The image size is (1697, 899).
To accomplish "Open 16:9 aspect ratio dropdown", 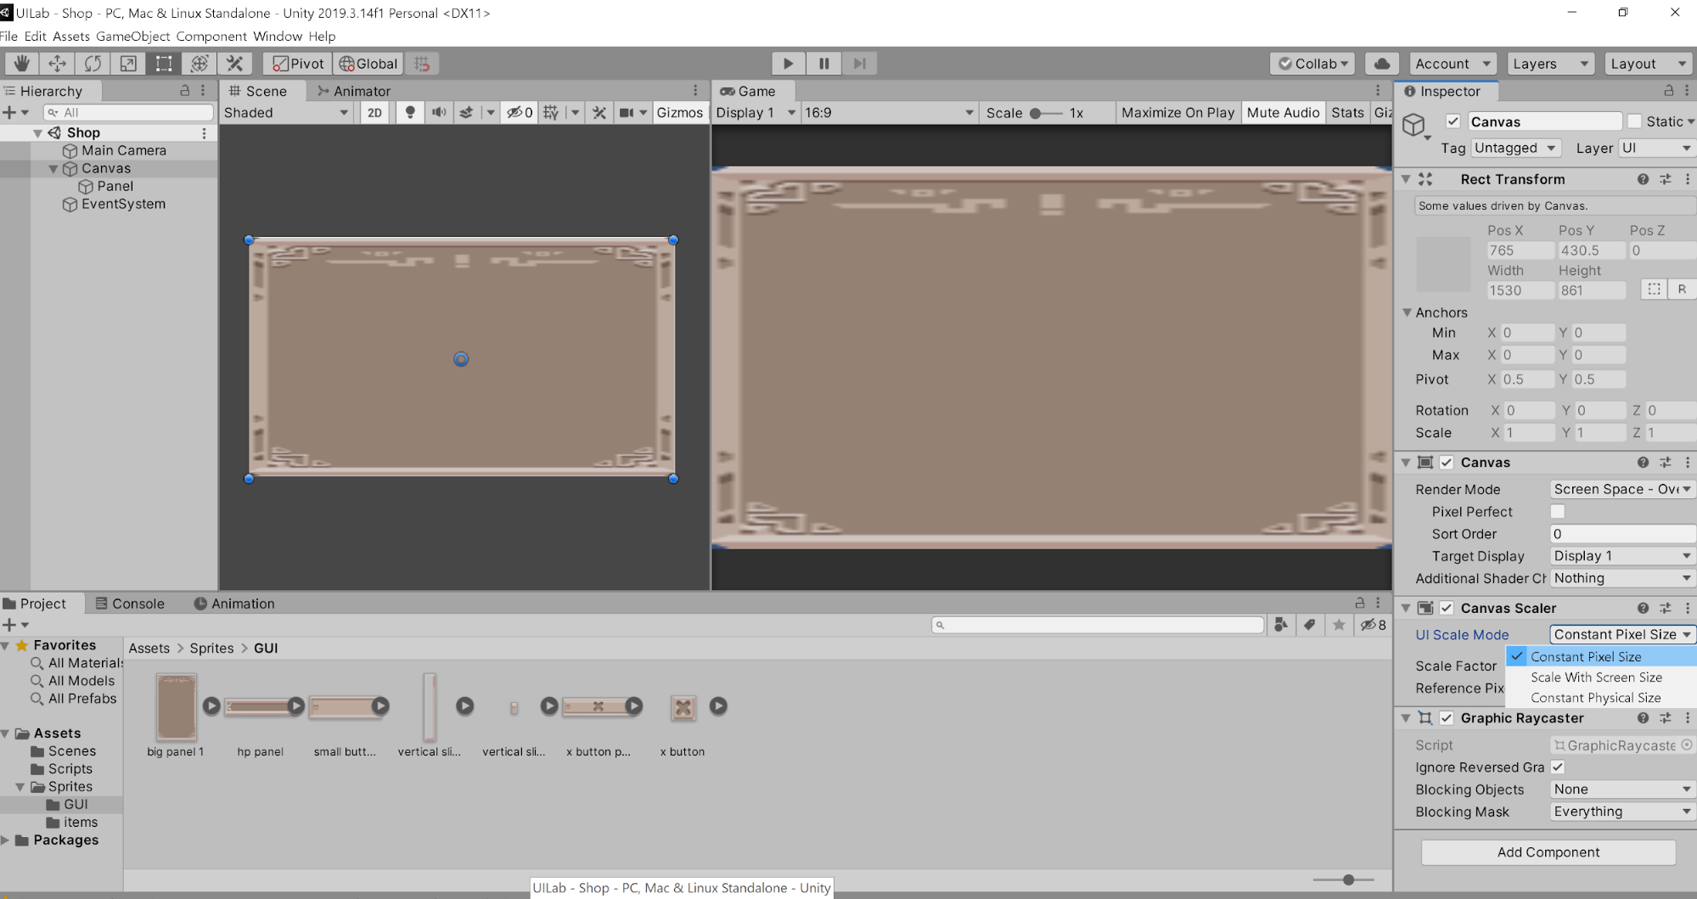I will coord(889,112).
